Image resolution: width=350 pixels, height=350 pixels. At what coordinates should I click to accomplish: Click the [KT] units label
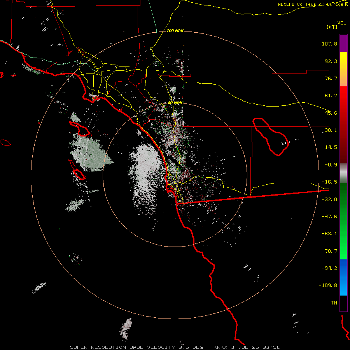(332, 27)
